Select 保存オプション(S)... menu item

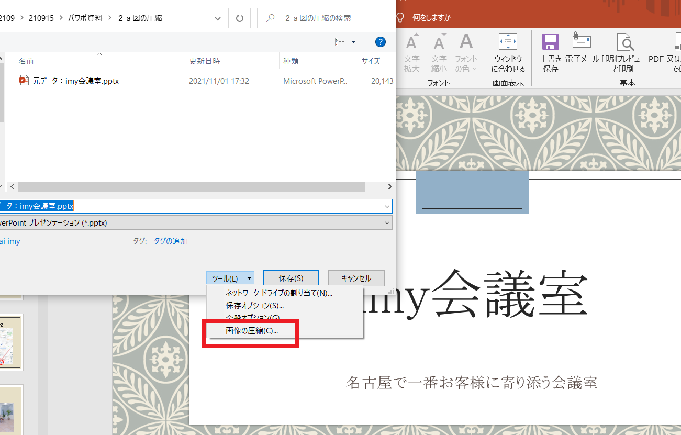coord(254,305)
